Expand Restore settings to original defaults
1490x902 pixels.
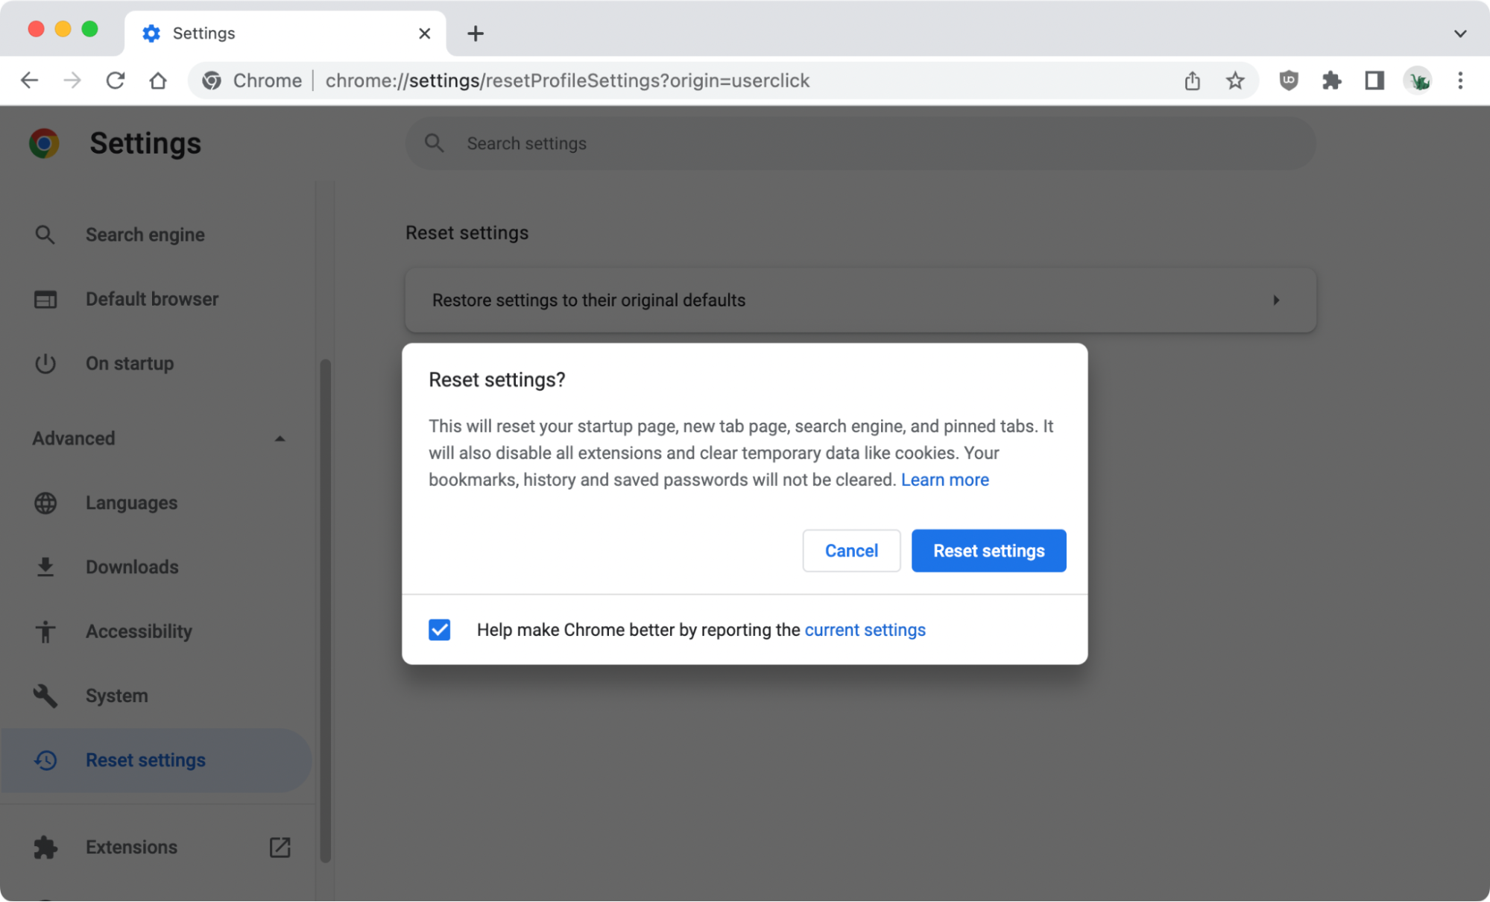(861, 300)
